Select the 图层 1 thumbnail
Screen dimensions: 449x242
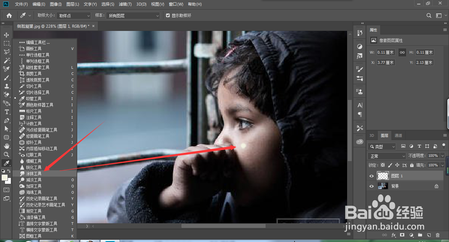383,176
